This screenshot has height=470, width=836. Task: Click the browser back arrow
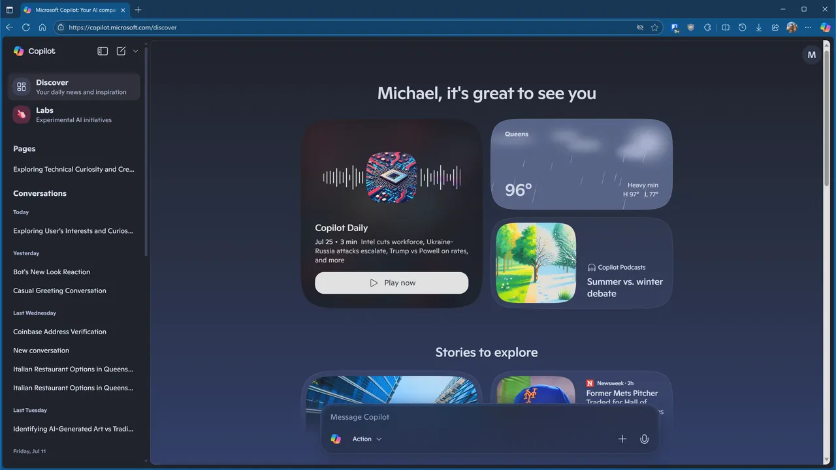9,27
